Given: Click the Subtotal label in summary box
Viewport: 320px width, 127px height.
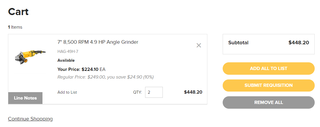Looking at the screenshot, I should click(x=238, y=43).
